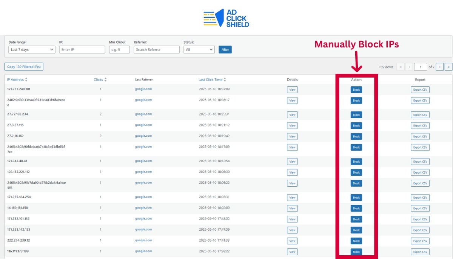
Task: Click sort arrows beside Clicks header
Action: [x=105, y=79]
